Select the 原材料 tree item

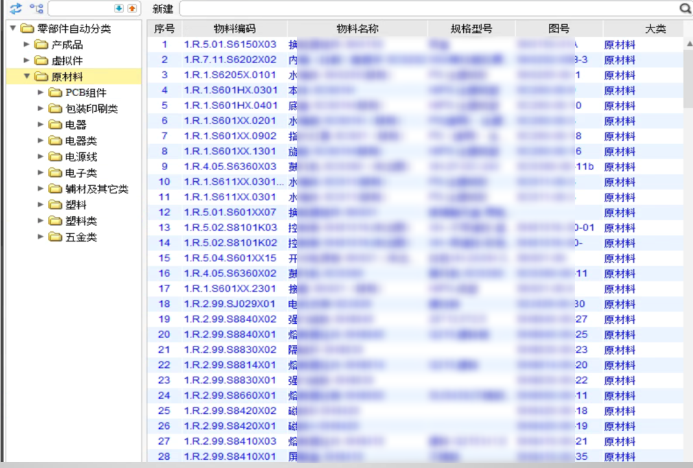(67, 77)
